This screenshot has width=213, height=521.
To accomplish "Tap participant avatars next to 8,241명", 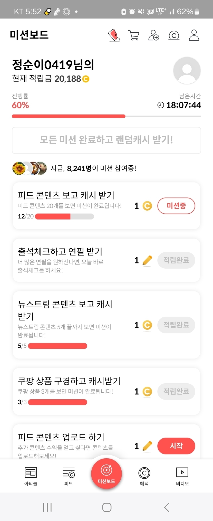I will pyautogui.click(x=30, y=168).
